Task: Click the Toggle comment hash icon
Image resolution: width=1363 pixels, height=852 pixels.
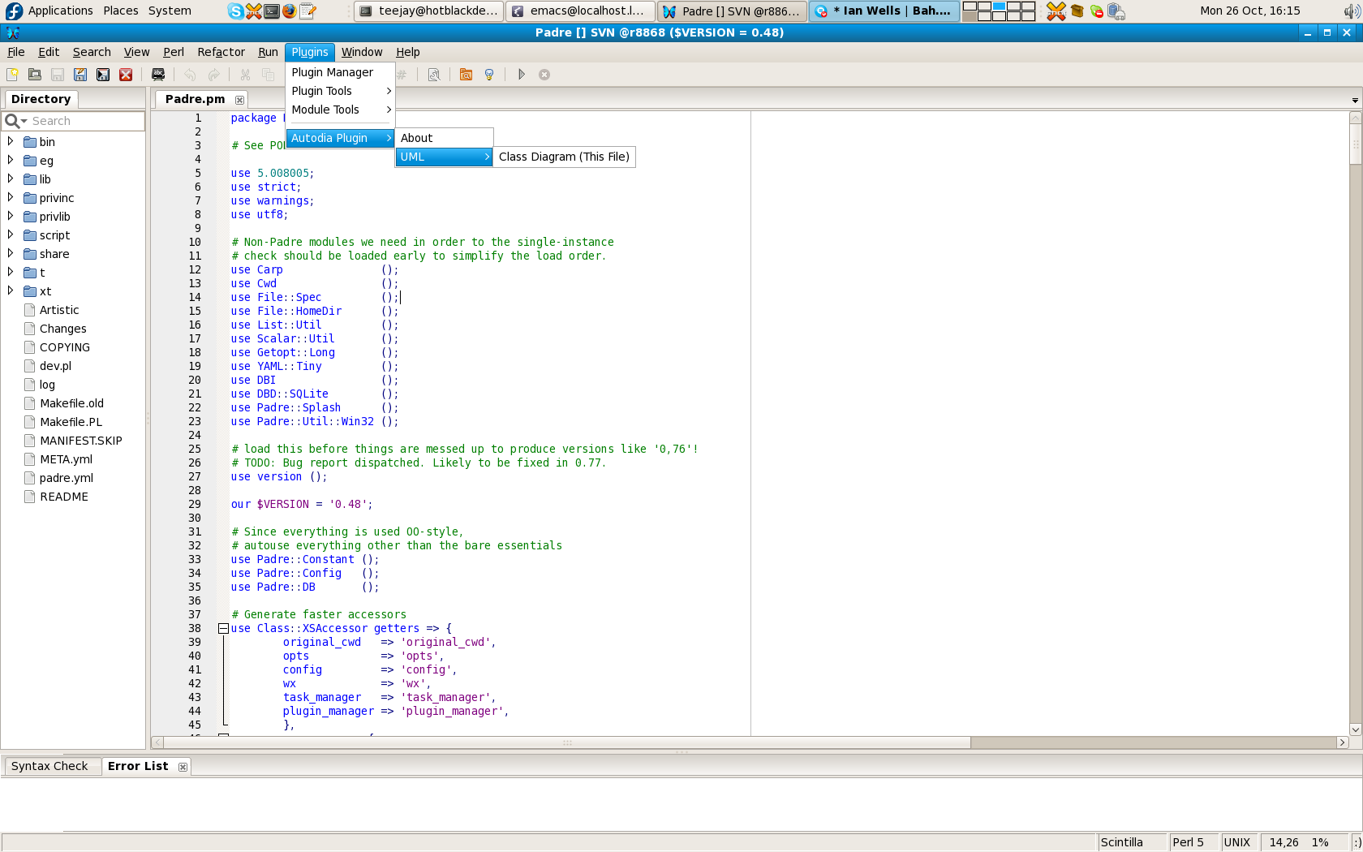Action: (x=402, y=75)
